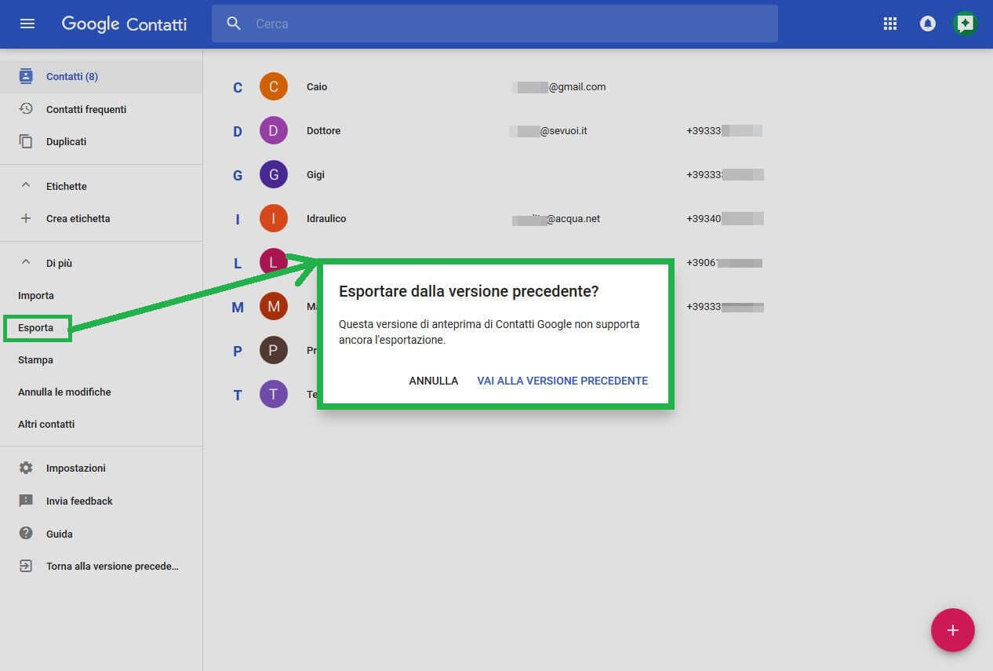Click the phone number starting +3906
993x671 pixels.
pyautogui.click(x=725, y=262)
